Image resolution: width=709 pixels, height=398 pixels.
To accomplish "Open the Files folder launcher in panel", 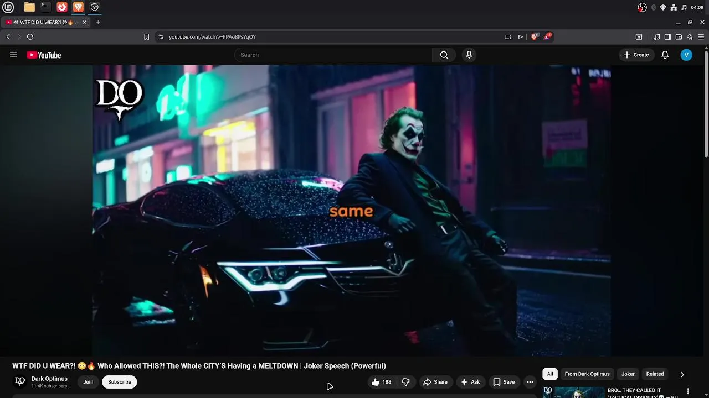I will (x=29, y=7).
